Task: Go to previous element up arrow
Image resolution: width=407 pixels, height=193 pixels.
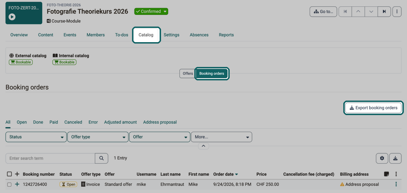Action: tap(358, 12)
